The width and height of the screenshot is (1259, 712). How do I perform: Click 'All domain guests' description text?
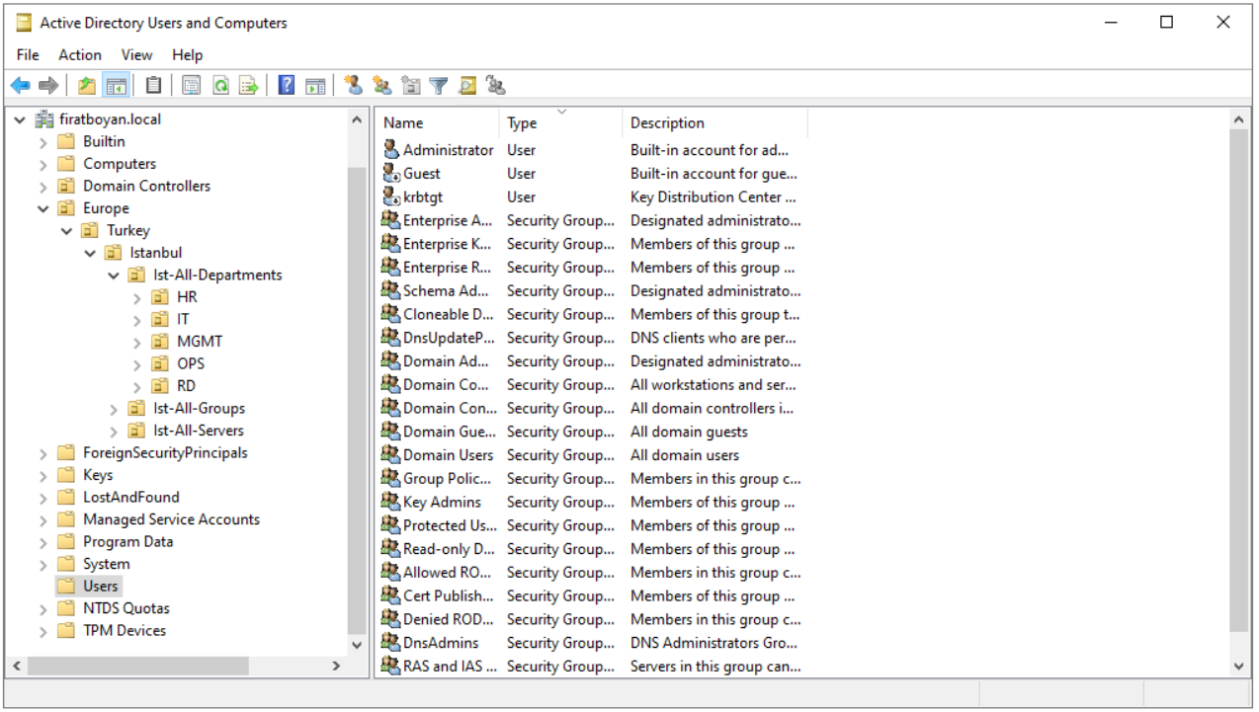click(x=689, y=432)
